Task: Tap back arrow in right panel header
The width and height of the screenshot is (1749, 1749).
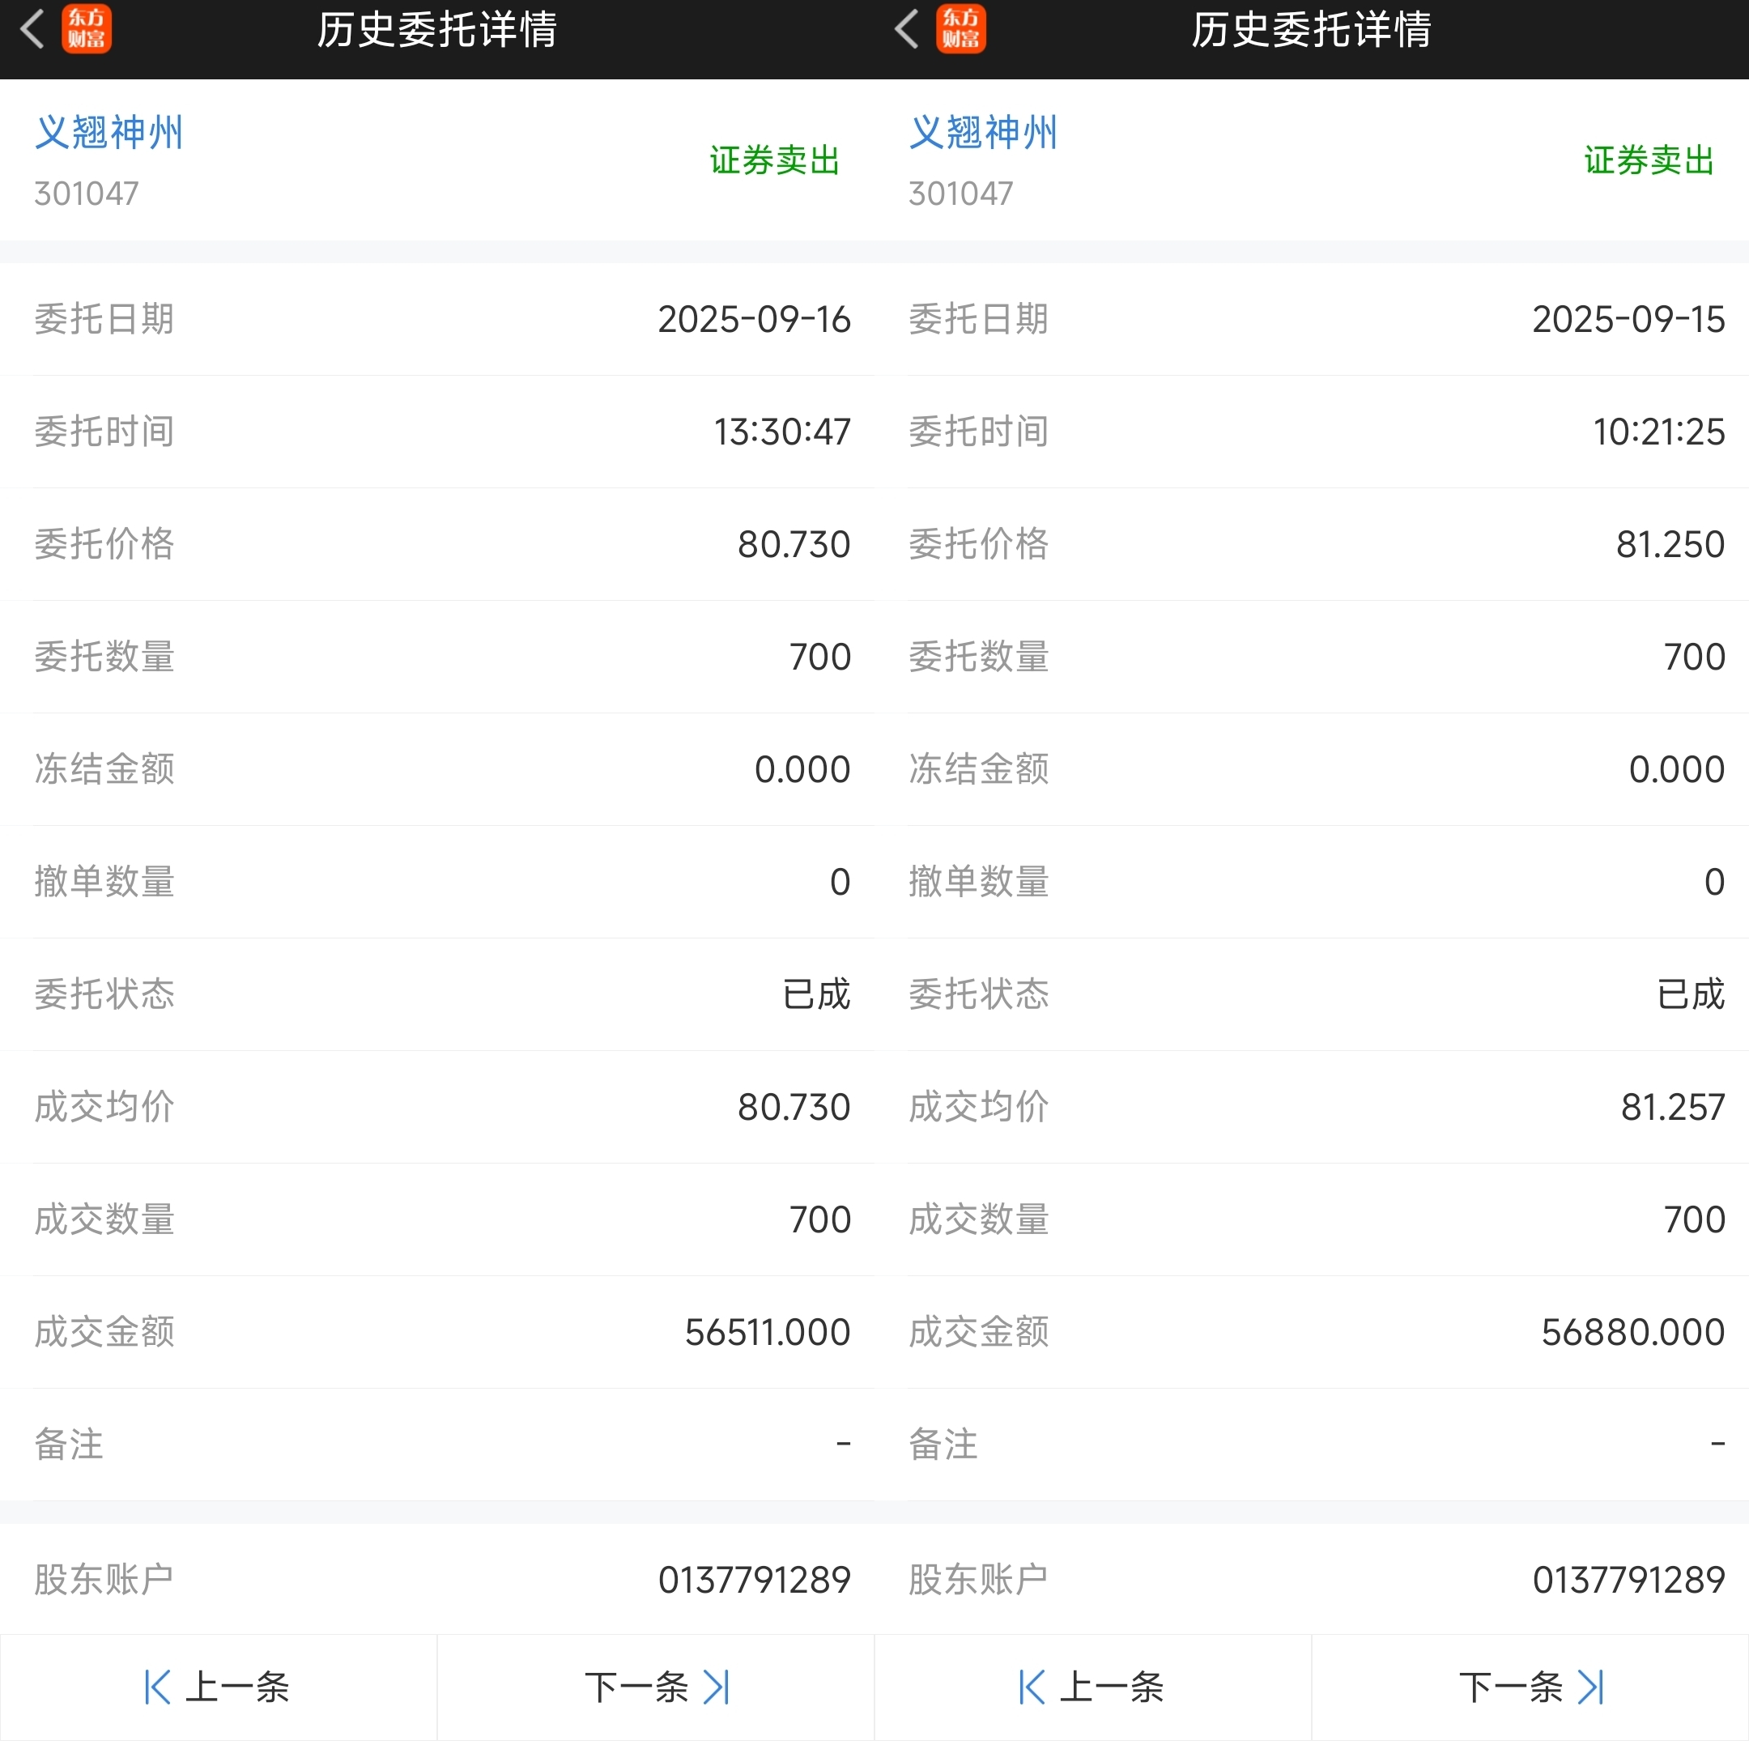Action: [x=907, y=29]
